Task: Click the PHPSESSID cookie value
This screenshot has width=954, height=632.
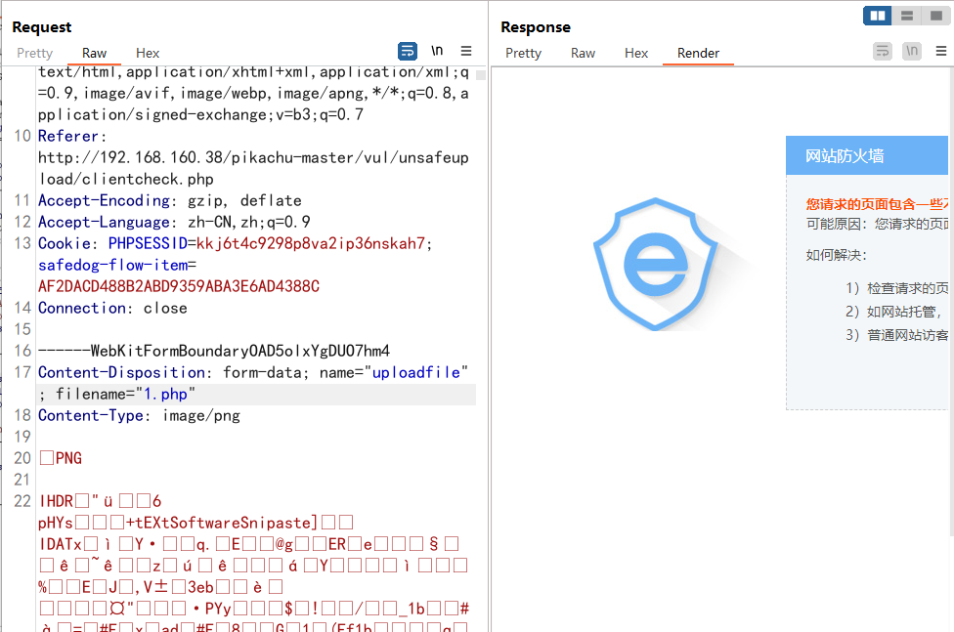Action: (310, 243)
